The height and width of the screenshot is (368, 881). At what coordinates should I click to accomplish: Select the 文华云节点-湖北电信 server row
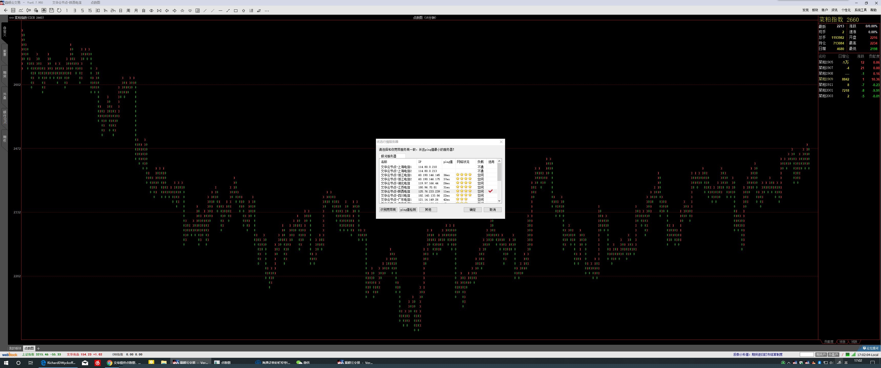point(395,183)
